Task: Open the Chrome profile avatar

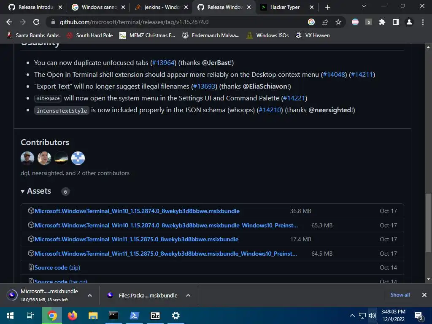Action: coord(409,22)
